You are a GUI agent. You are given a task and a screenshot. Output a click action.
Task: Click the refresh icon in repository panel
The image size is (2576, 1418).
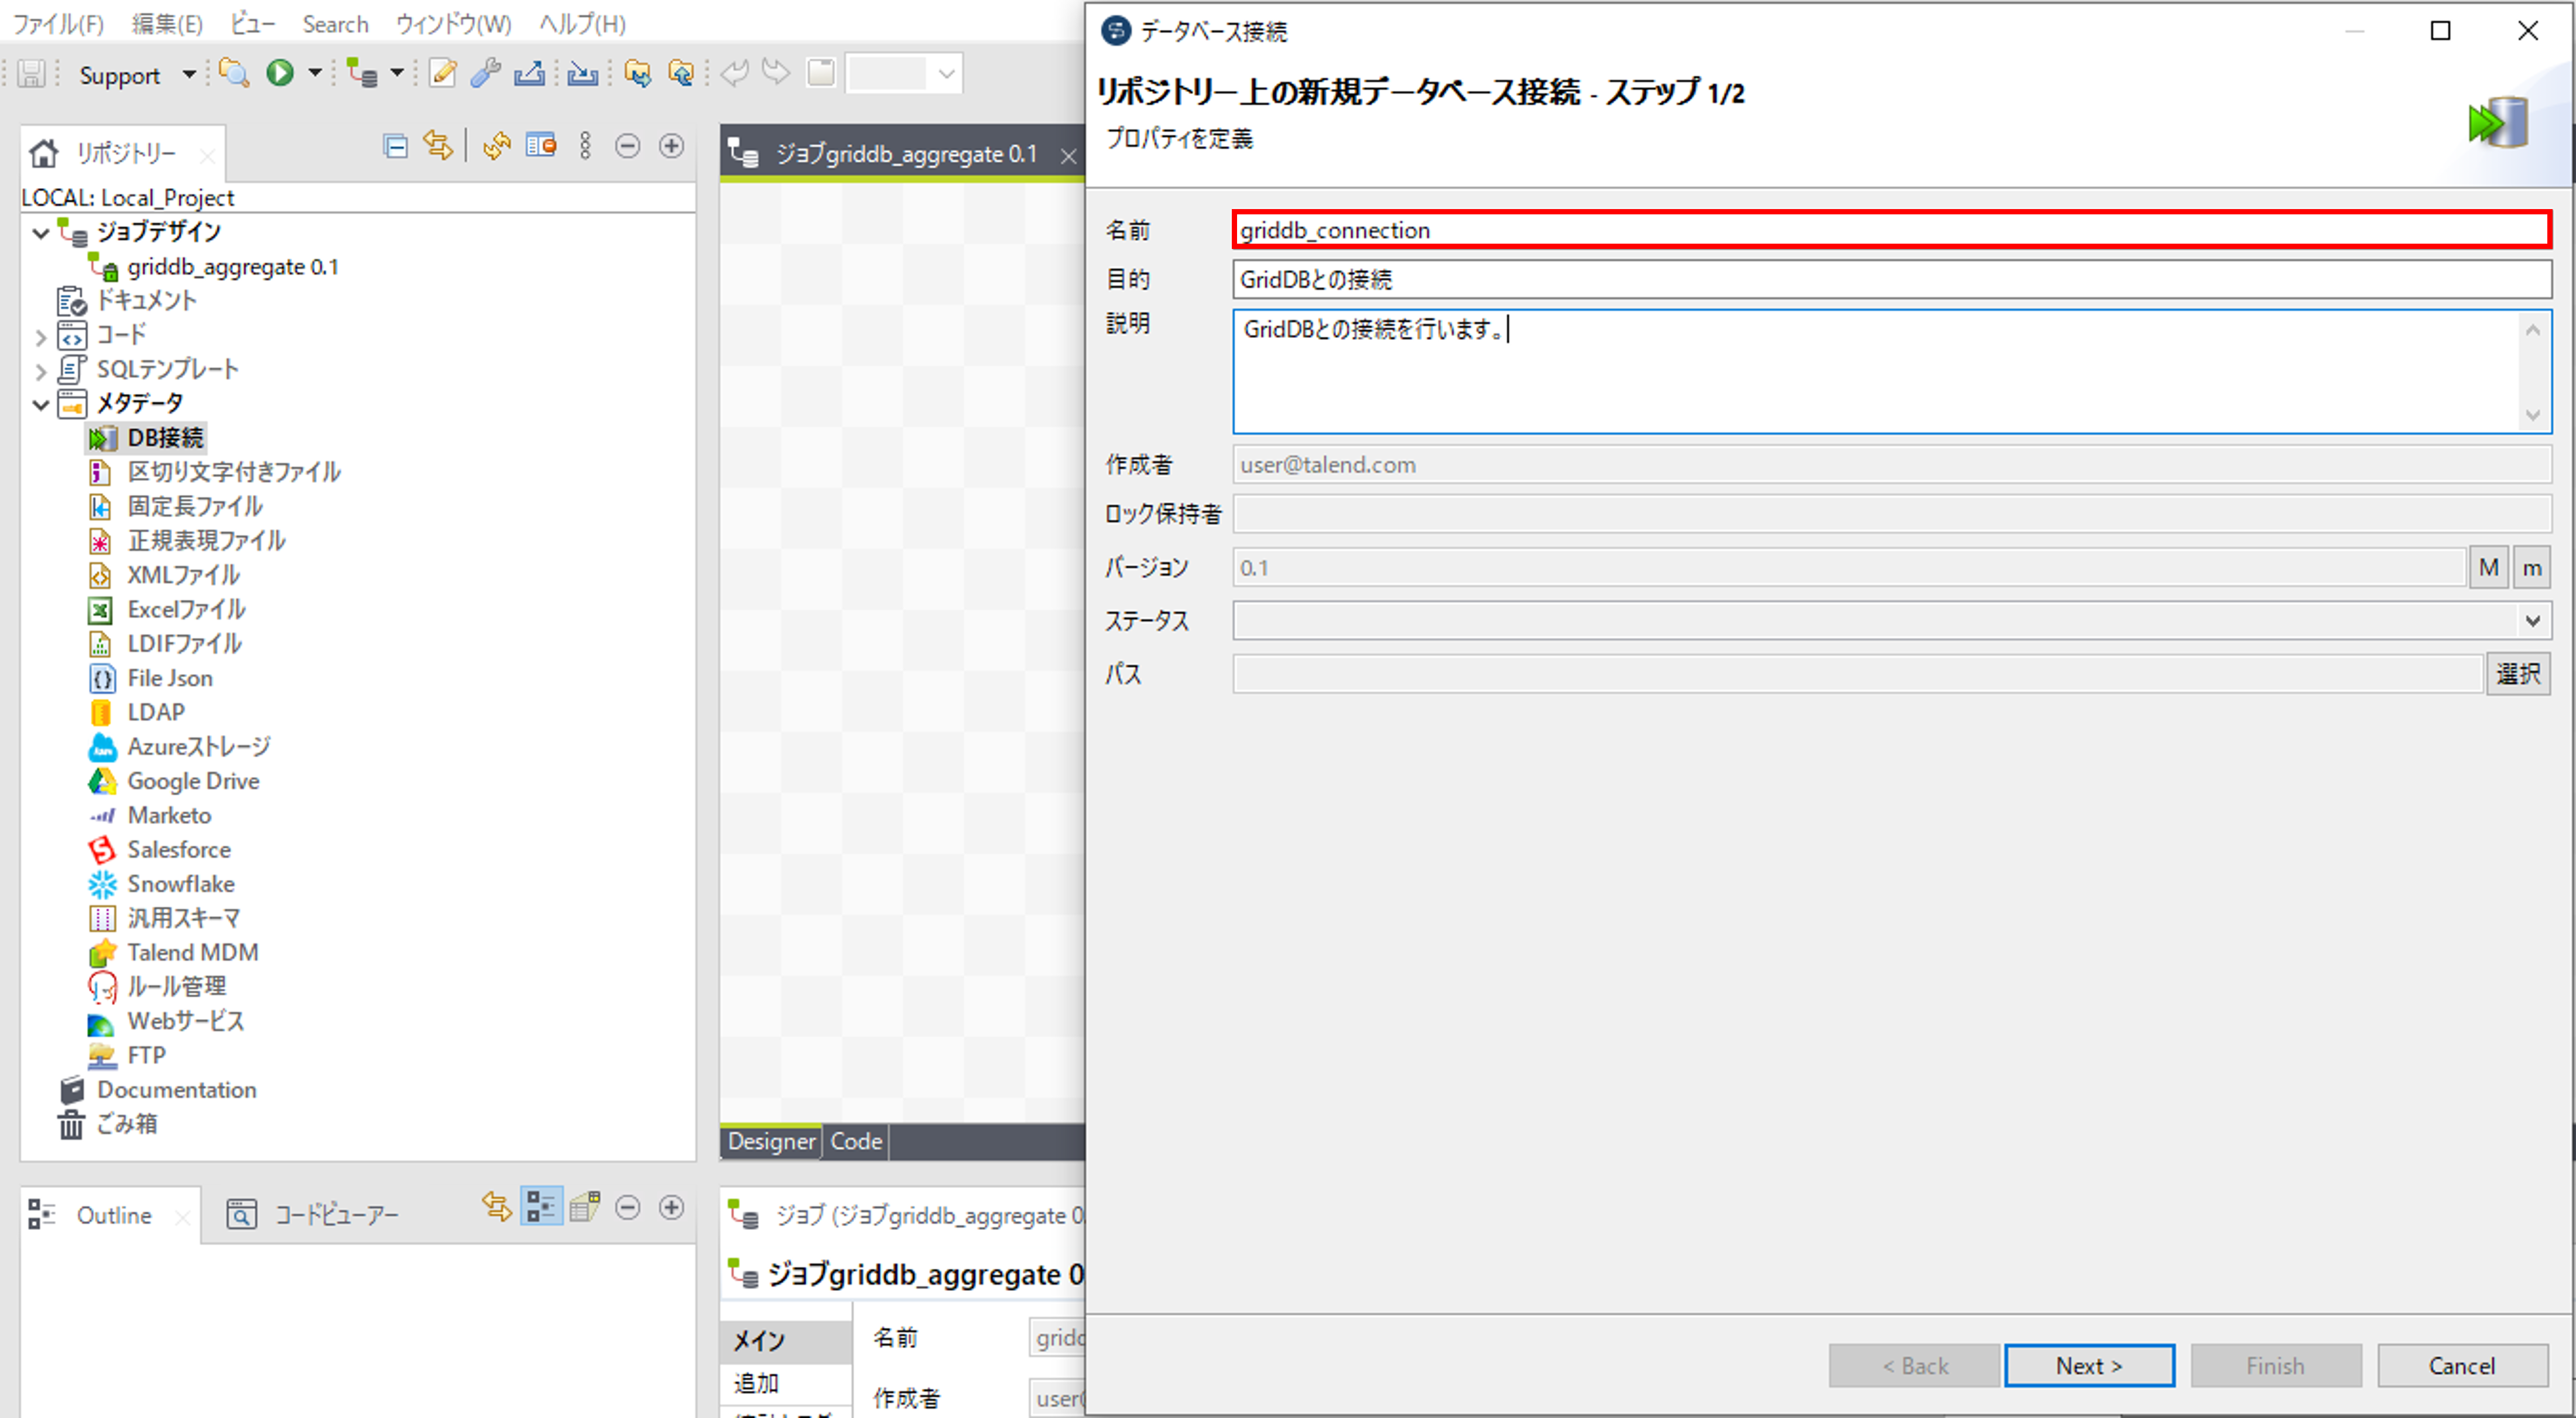pyautogui.click(x=496, y=147)
